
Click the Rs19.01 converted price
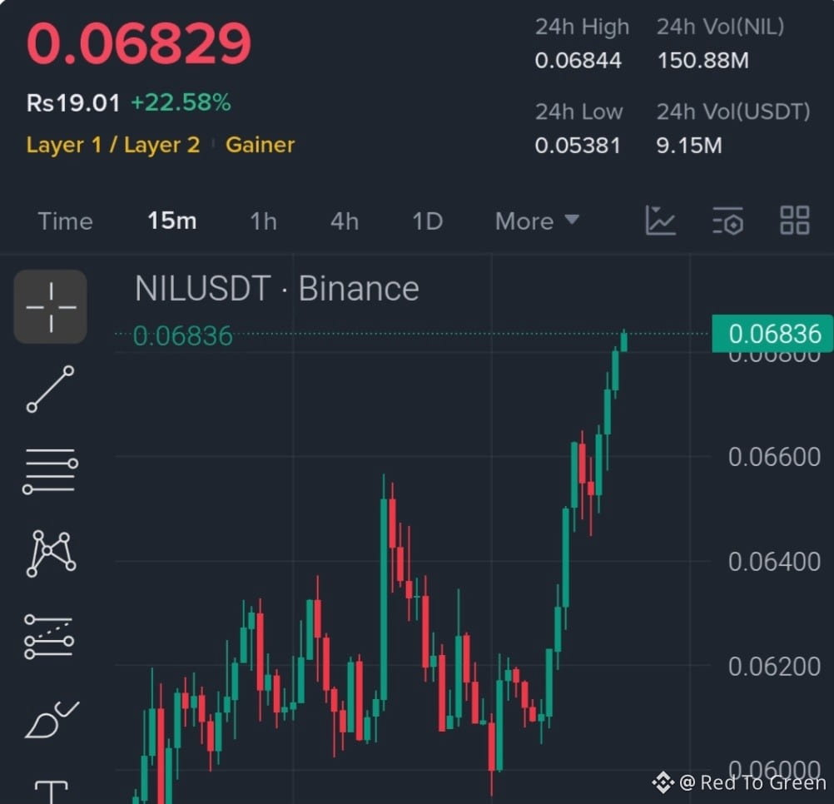(x=73, y=102)
